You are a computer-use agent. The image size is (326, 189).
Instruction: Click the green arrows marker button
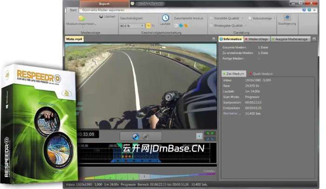click(x=210, y=133)
